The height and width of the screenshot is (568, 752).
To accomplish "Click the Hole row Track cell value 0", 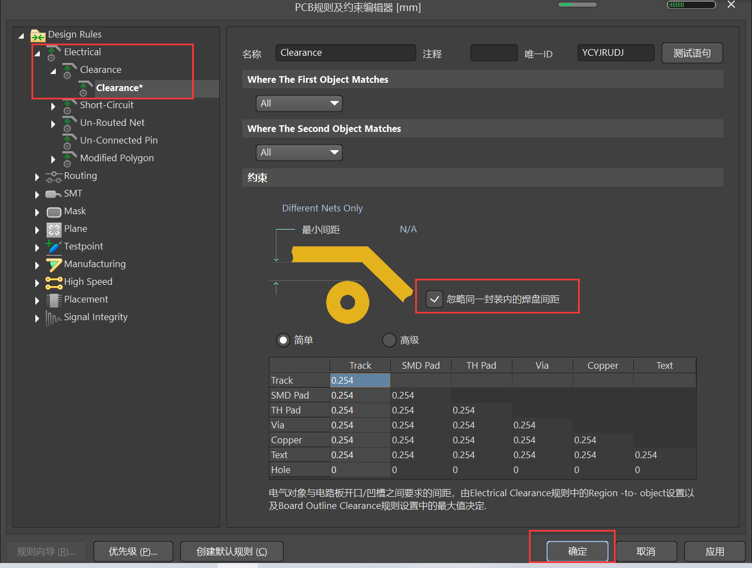I will (x=360, y=470).
